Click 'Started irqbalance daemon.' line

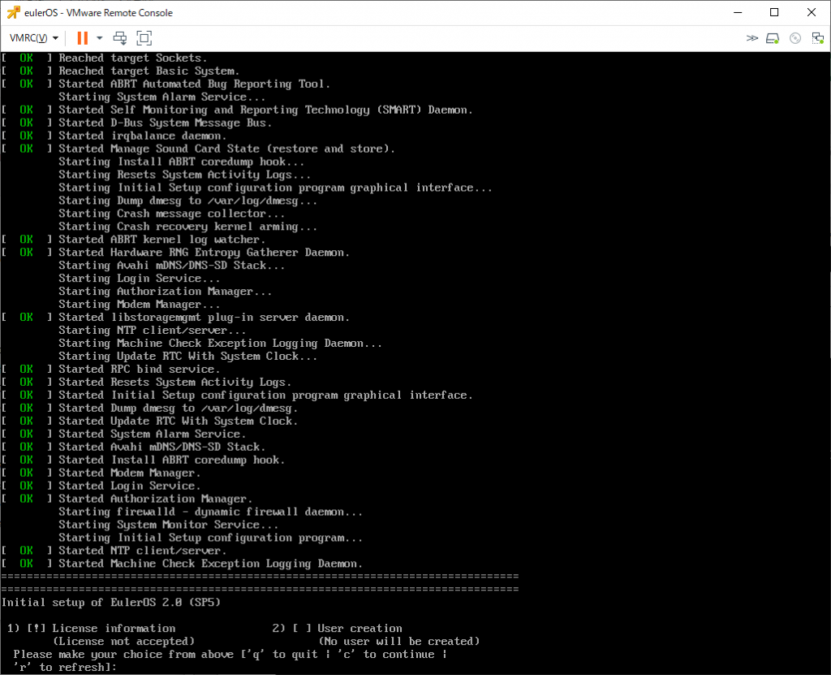[x=143, y=136]
